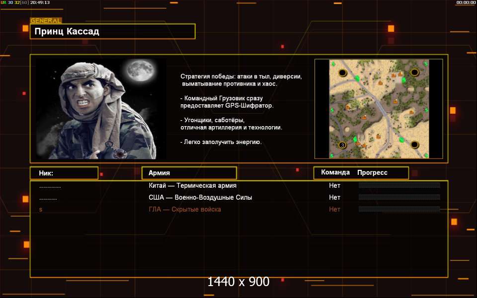Click the green supply marker in the map's bottom-right corner
This screenshot has height=298, width=477.
click(x=426, y=154)
